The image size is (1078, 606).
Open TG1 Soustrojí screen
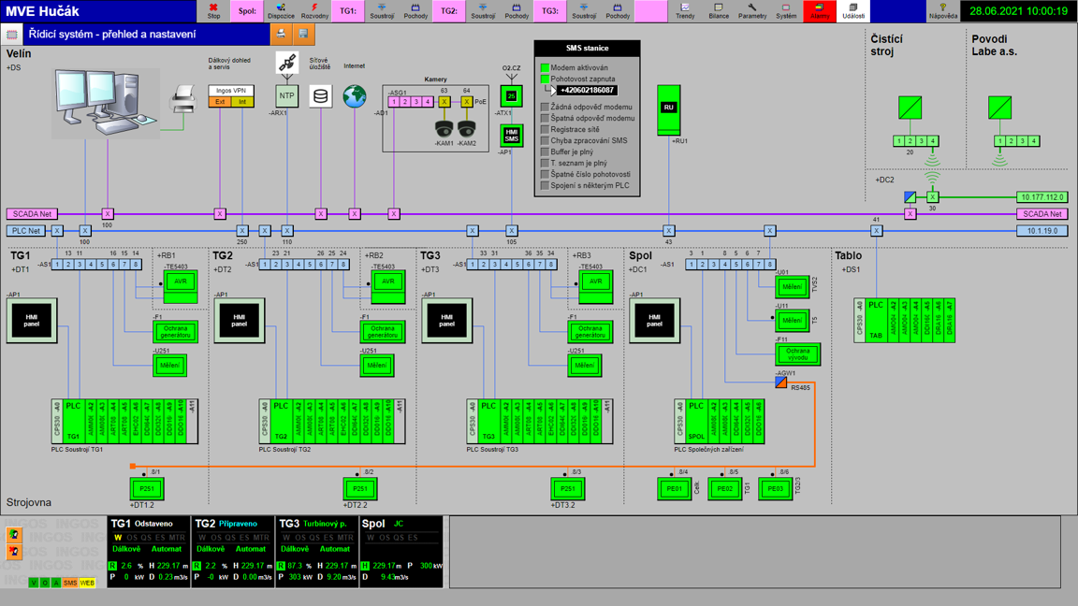pyautogui.click(x=382, y=11)
